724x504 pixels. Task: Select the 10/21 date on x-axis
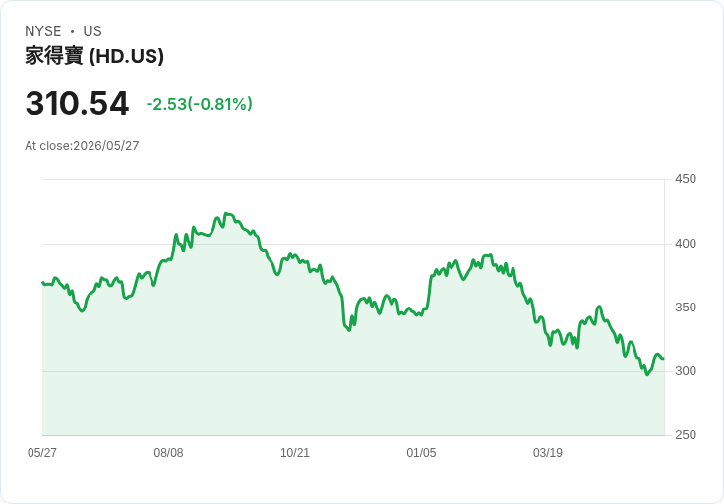point(294,452)
